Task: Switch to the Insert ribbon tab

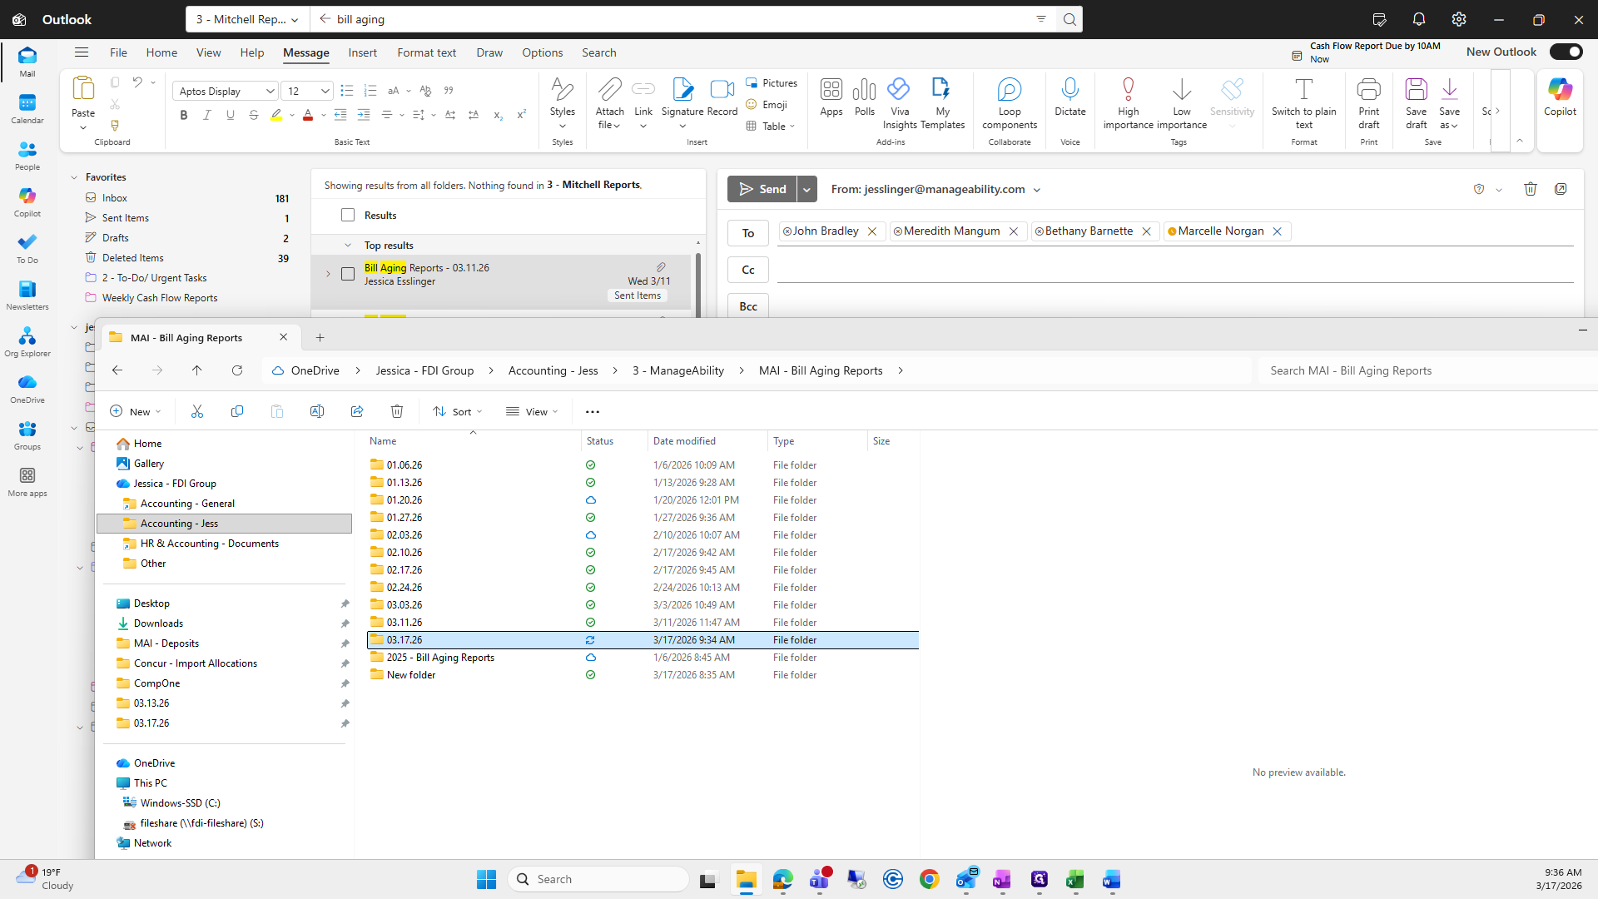Action: pyautogui.click(x=362, y=52)
